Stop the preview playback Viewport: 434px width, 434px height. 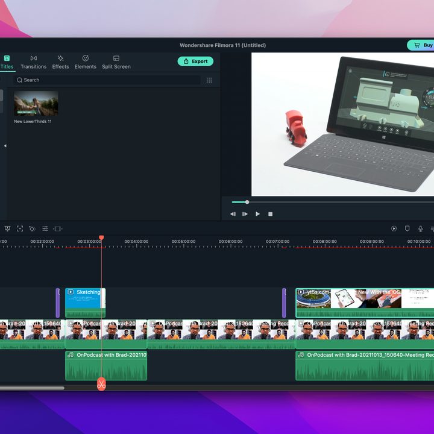click(271, 214)
